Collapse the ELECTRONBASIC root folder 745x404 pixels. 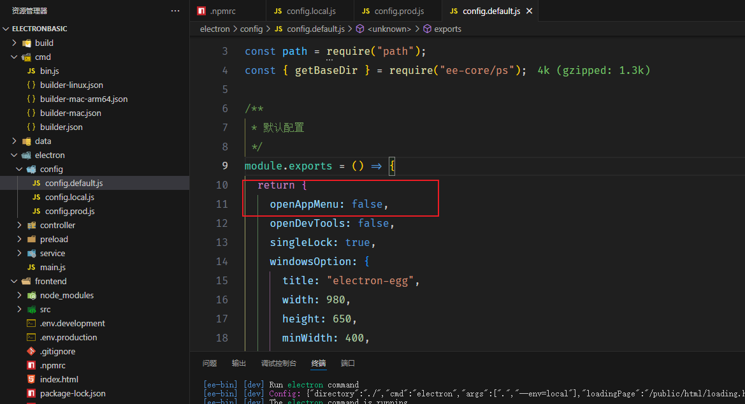click(x=6, y=29)
